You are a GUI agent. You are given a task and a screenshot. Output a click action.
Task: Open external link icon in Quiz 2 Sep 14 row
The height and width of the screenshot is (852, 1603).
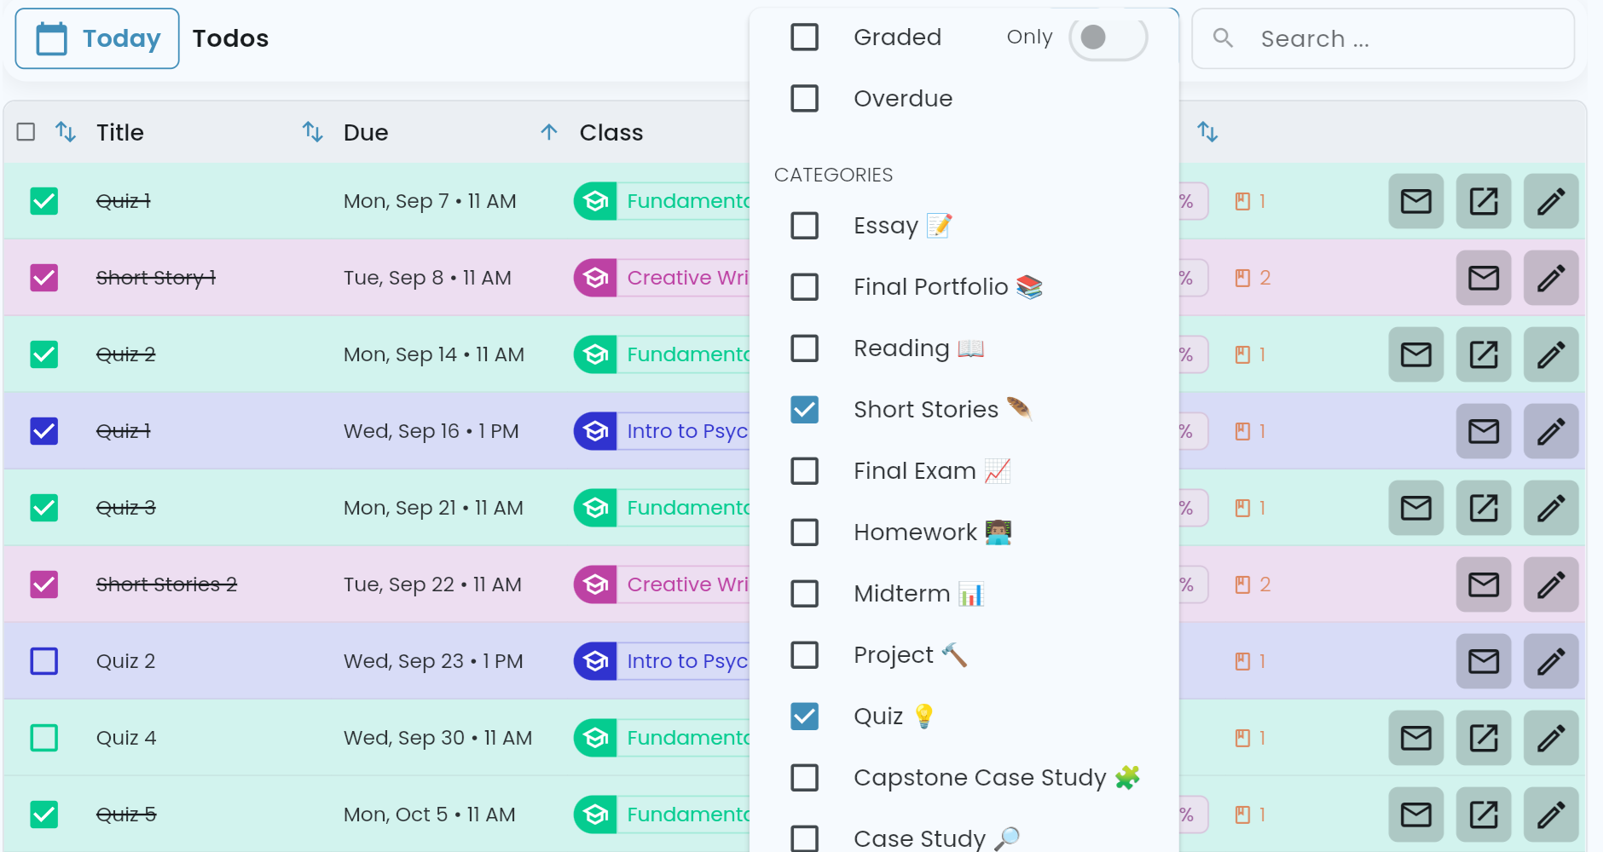click(x=1483, y=354)
